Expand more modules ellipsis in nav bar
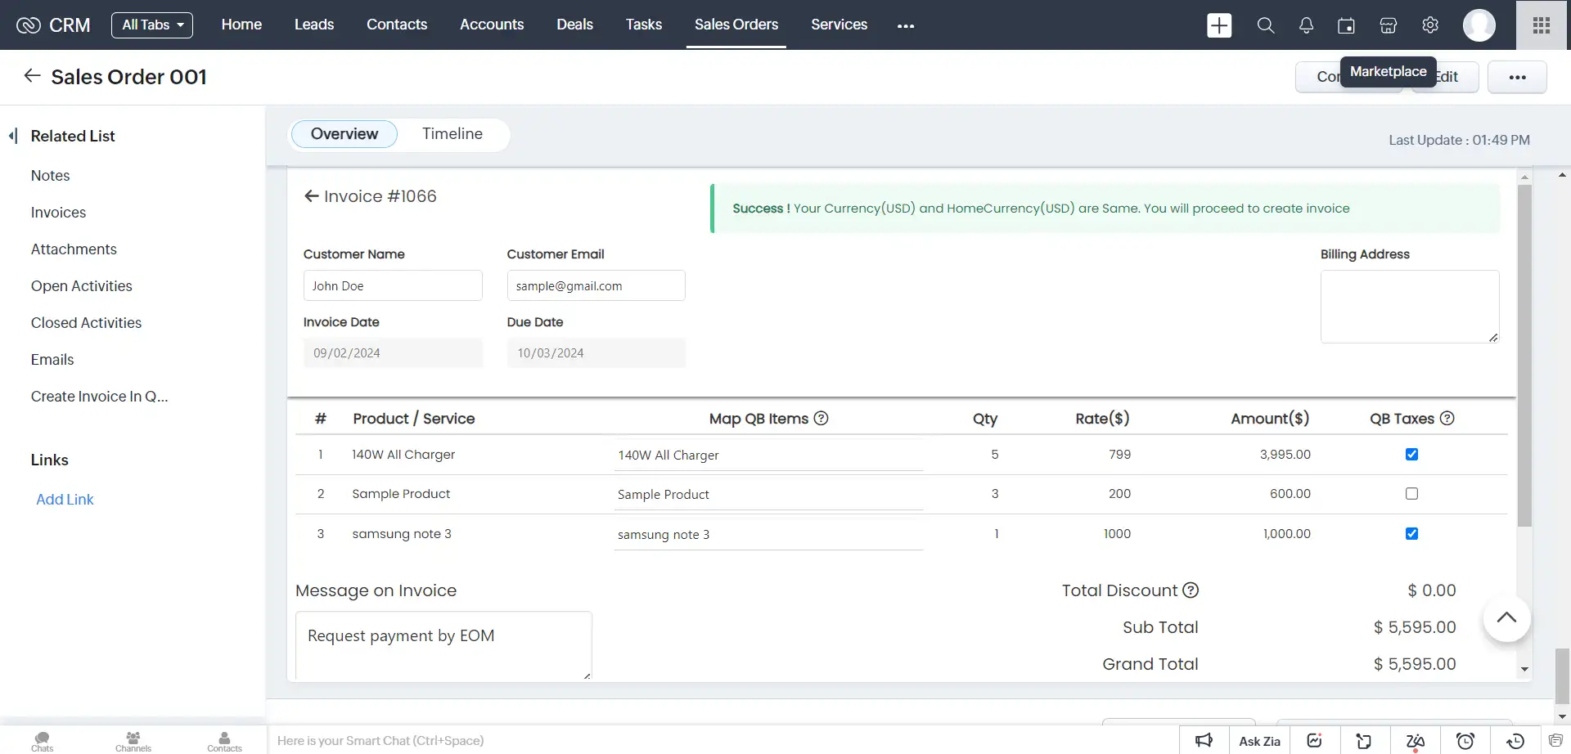The width and height of the screenshot is (1571, 754). tap(905, 26)
